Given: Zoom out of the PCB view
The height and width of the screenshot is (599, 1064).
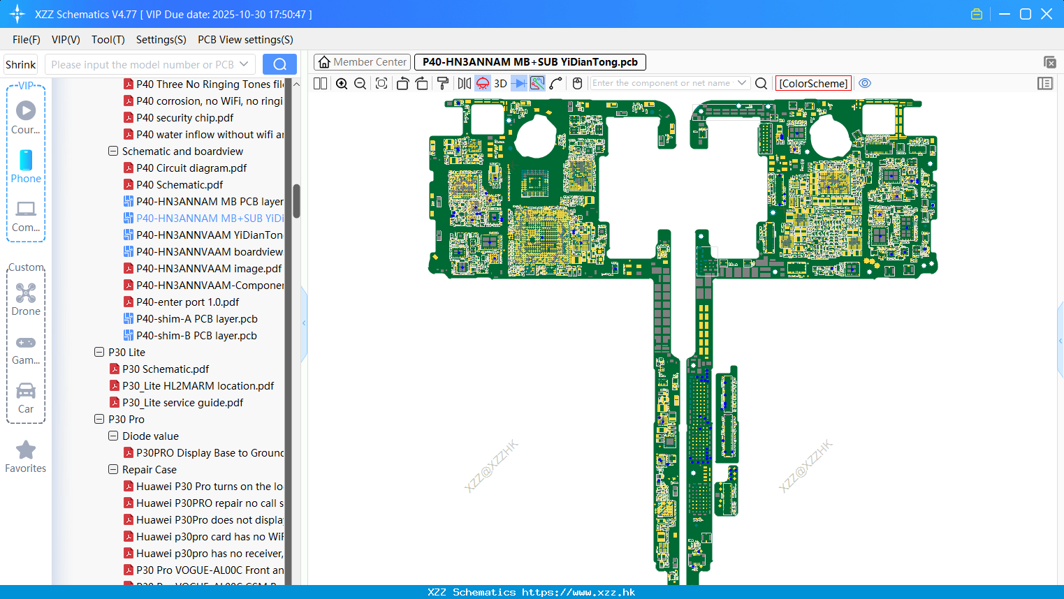Looking at the screenshot, I should pyautogui.click(x=360, y=84).
